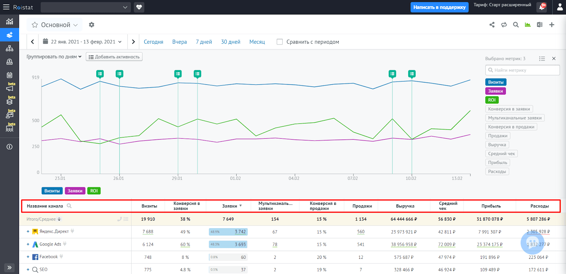
Task: Click the health heart icon in top bar
Action: 139,7
